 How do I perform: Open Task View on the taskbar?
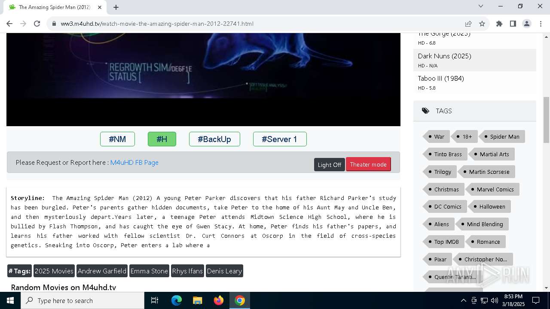155,300
